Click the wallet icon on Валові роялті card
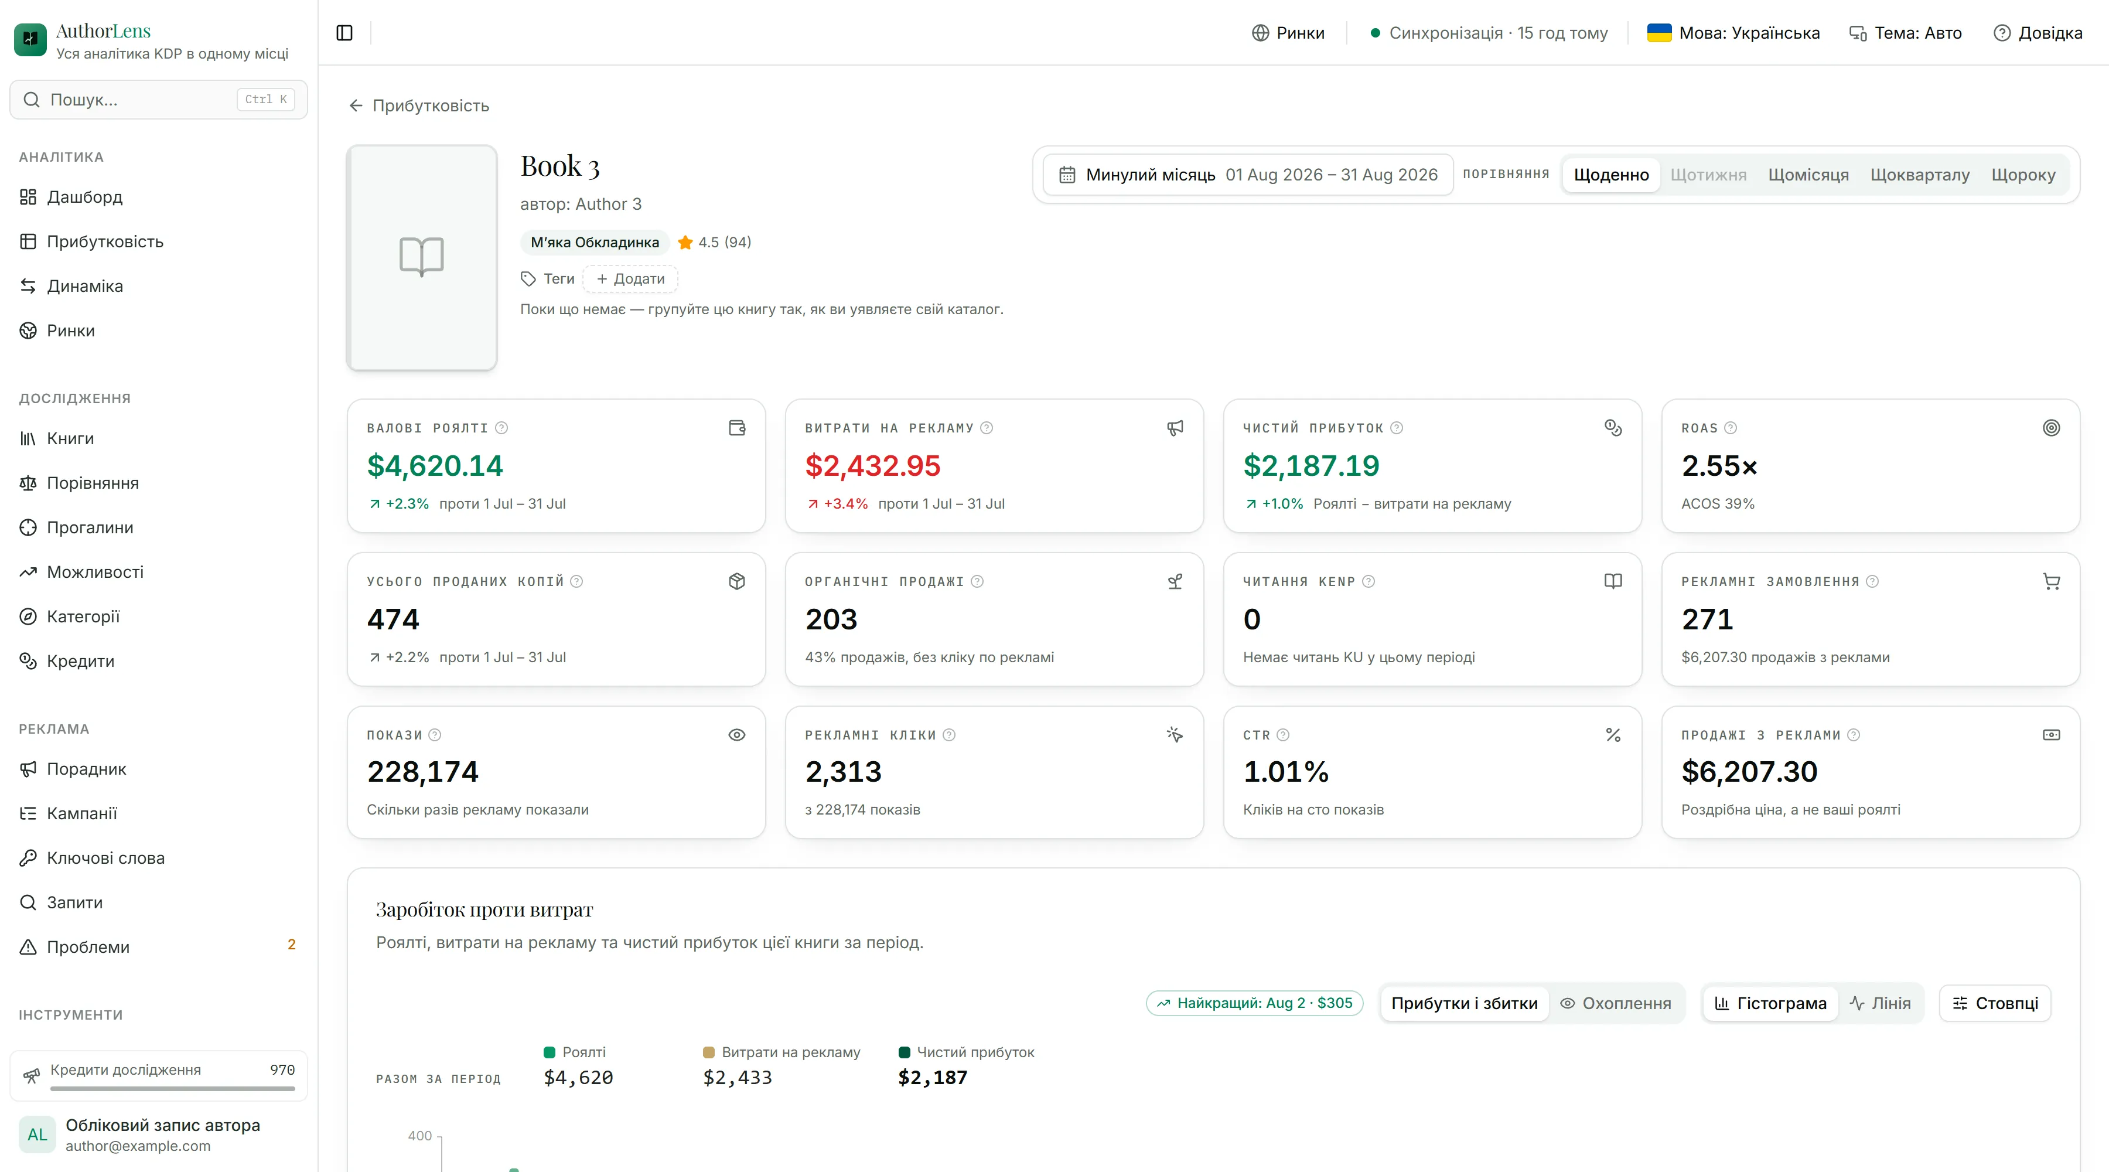2109x1172 pixels. 737,428
